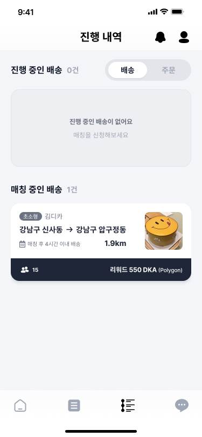Open the list document icon in bottom bar
This screenshot has width=202, height=437.
click(74, 405)
